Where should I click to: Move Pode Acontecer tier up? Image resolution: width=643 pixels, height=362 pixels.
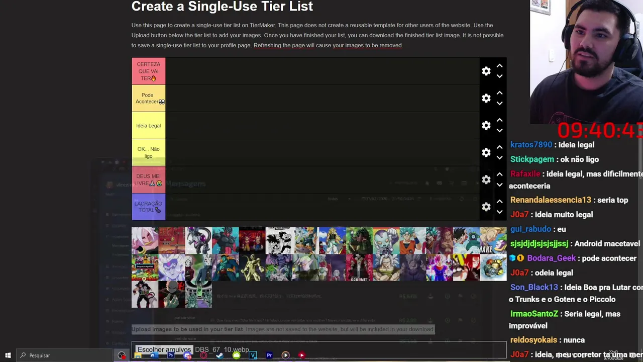click(x=499, y=93)
